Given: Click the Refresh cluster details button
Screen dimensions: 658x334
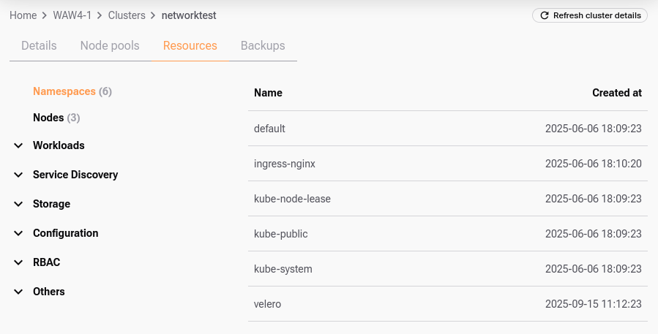Looking at the screenshot, I should (x=590, y=15).
